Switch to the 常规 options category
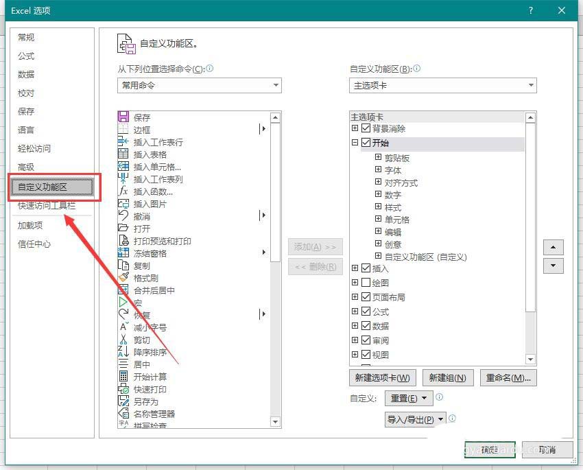 tap(26, 37)
